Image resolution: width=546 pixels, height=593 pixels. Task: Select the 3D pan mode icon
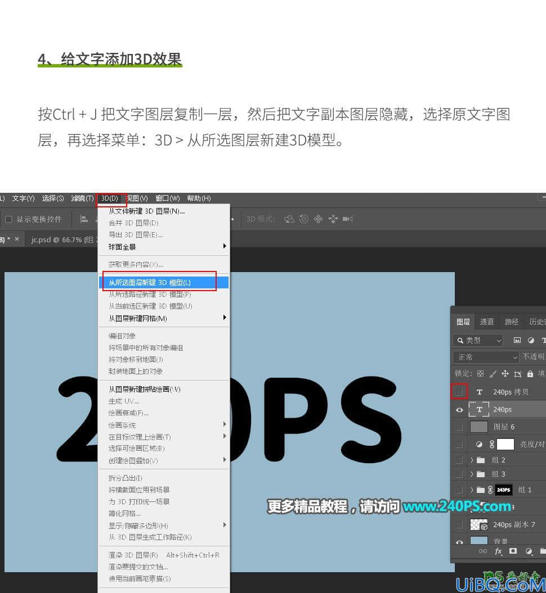[318, 219]
